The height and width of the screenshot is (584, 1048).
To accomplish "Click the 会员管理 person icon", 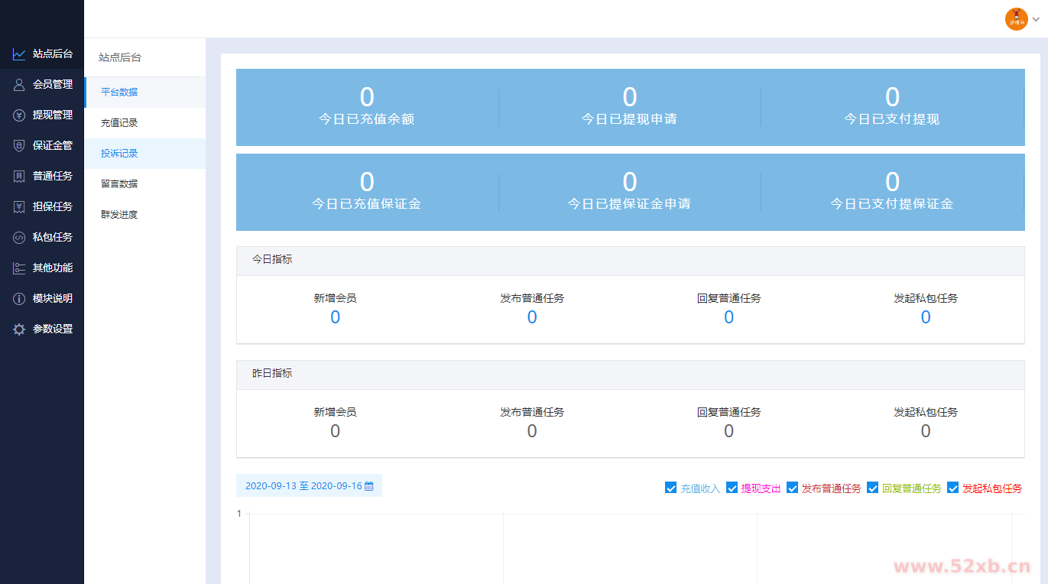I will tap(19, 85).
